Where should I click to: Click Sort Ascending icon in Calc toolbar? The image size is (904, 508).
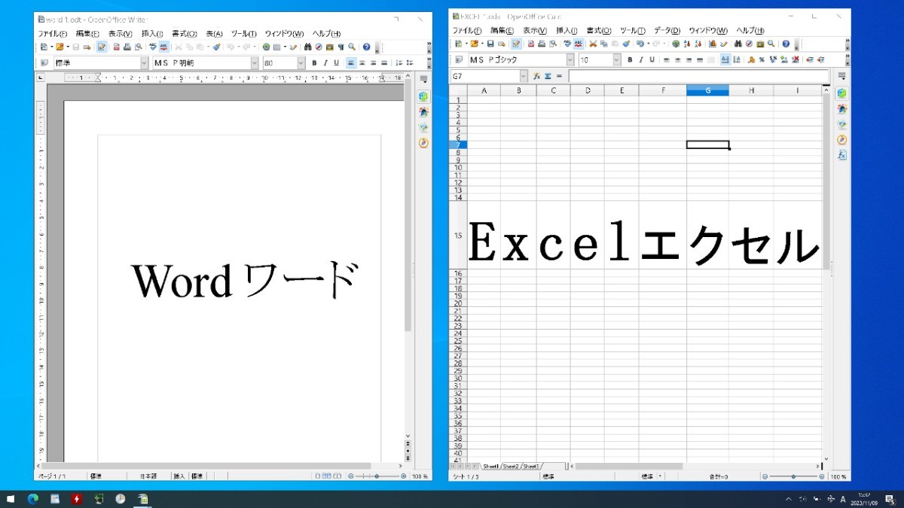687,44
